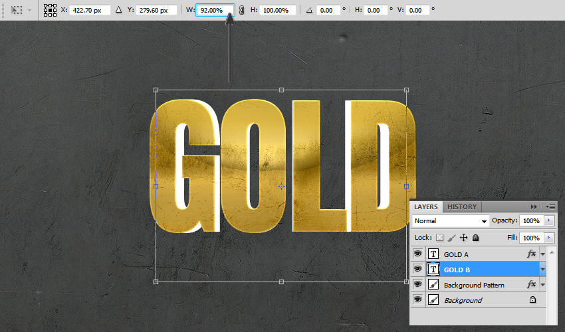565x332 pixels.
Task: Click the Background layer lock icon
Action: tap(532, 299)
